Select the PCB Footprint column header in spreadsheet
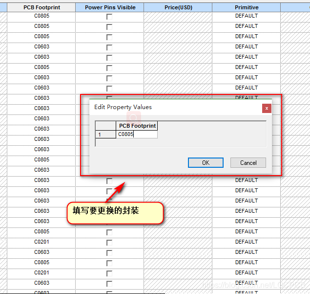 41,7
